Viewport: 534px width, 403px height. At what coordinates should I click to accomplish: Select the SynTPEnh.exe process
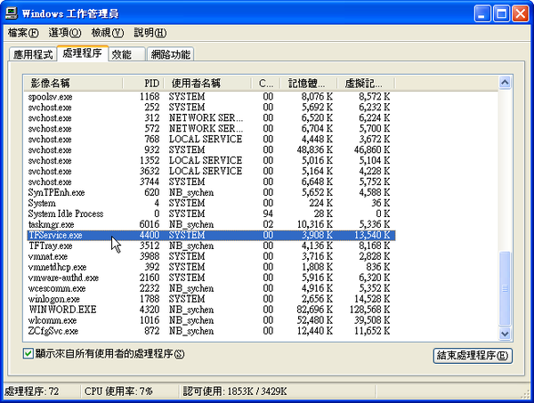coord(211,192)
